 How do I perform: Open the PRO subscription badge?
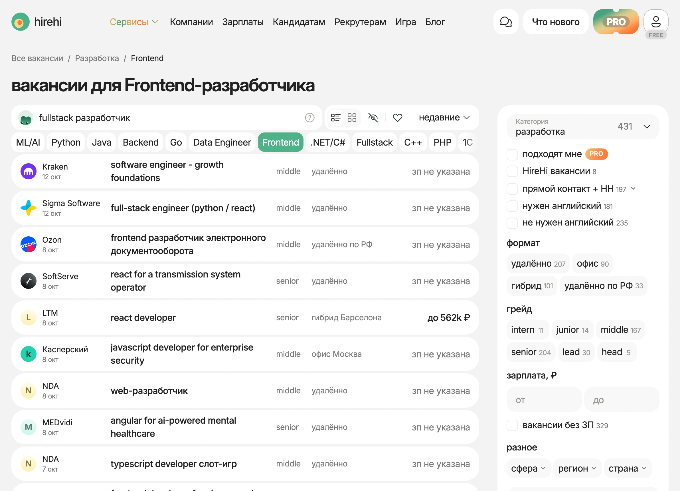click(616, 22)
